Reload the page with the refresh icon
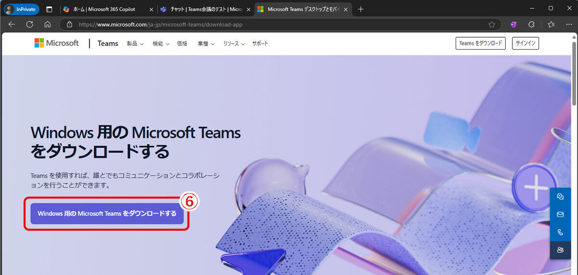This screenshot has height=275, width=578. coord(29,24)
